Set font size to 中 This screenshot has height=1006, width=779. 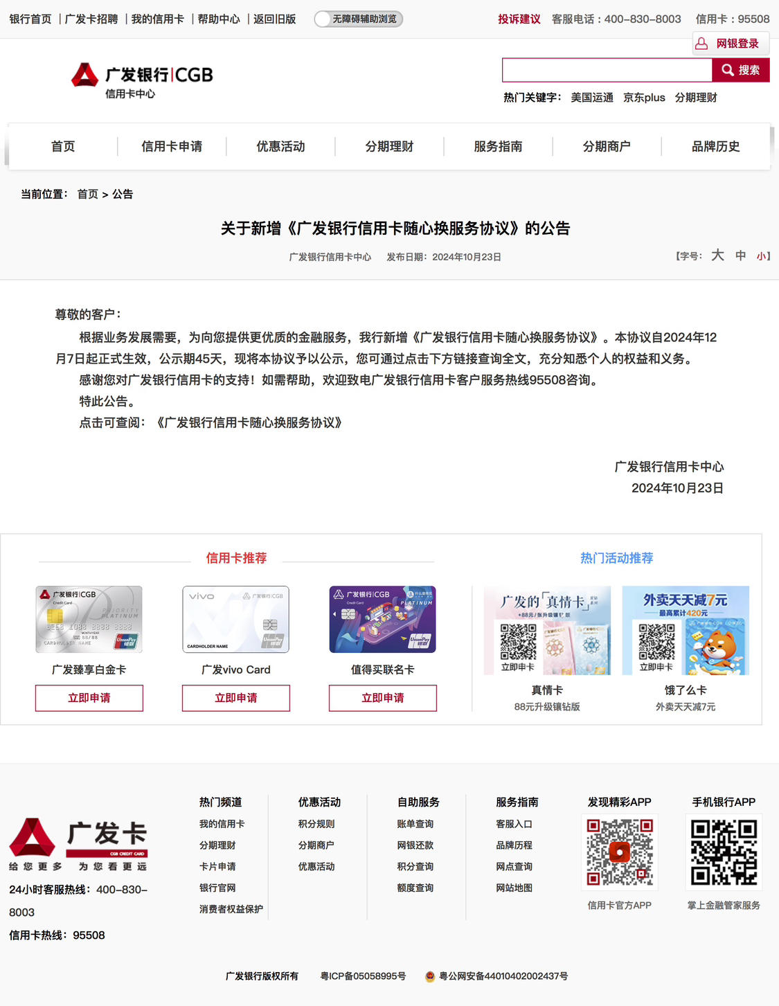[741, 256]
